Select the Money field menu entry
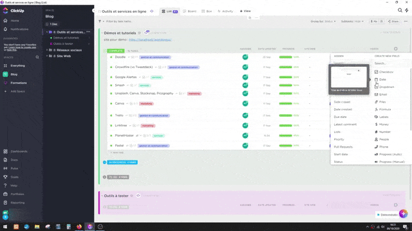 pos(382,124)
